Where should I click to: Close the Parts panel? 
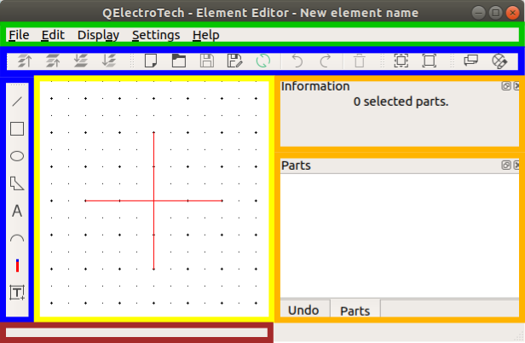tap(517, 166)
